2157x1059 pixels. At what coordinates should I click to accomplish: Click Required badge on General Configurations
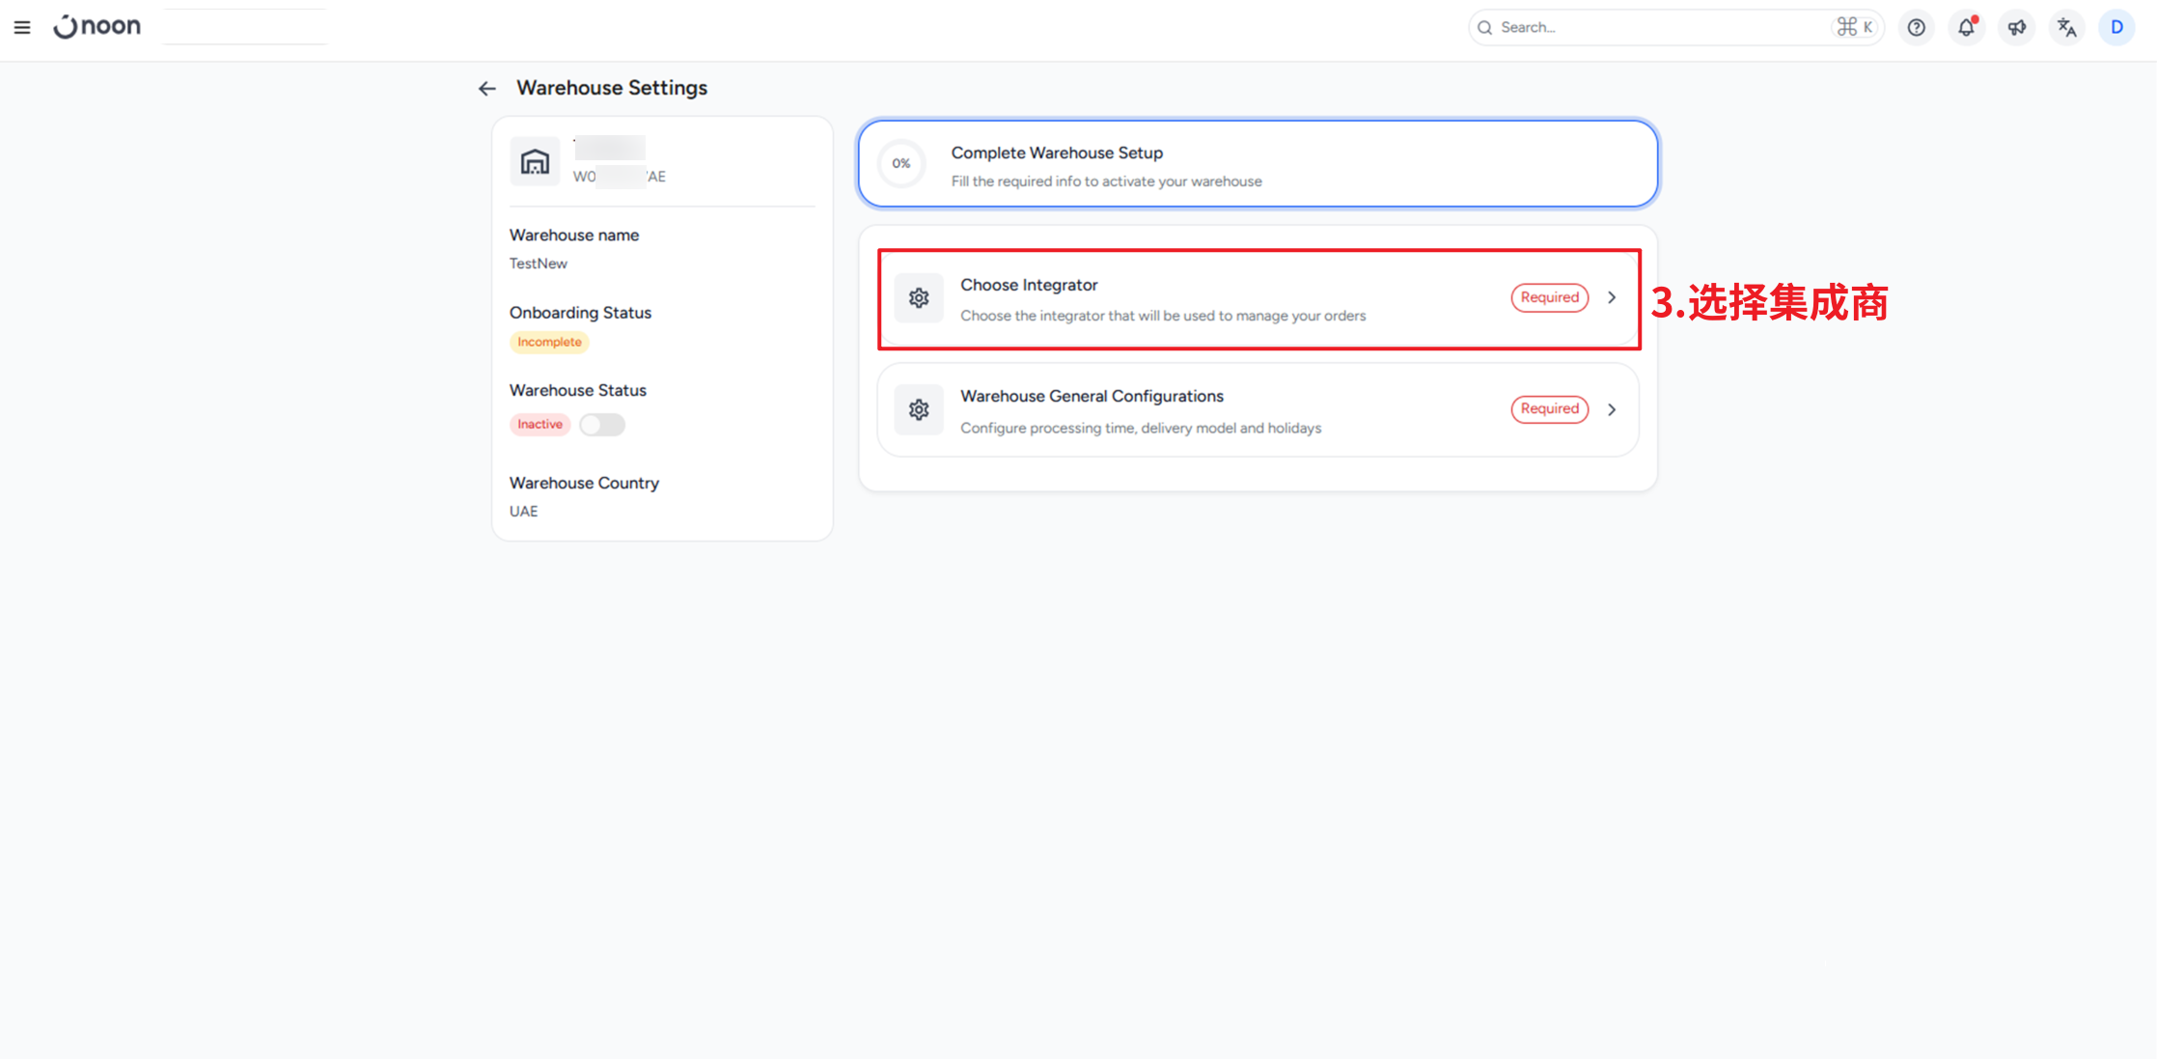1549,409
